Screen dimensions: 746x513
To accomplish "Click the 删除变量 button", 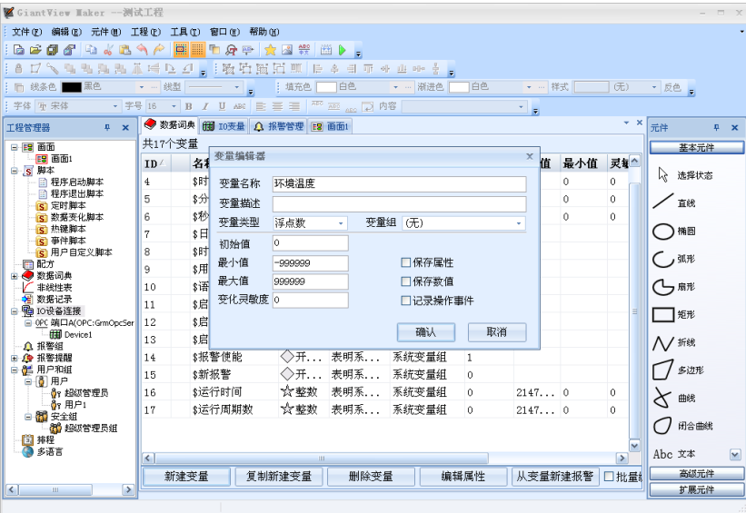I will click(371, 477).
